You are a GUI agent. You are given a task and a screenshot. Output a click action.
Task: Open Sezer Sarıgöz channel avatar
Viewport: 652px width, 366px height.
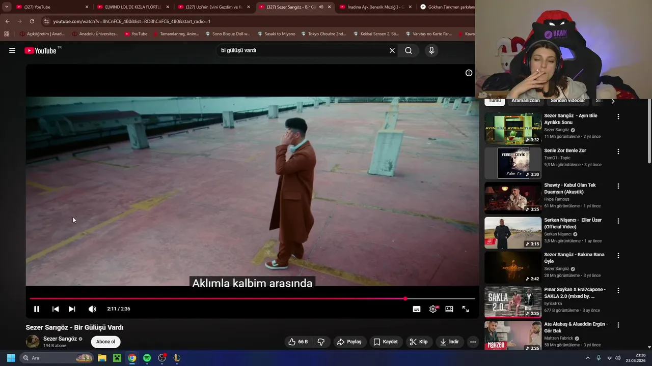[x=33, y=342]
